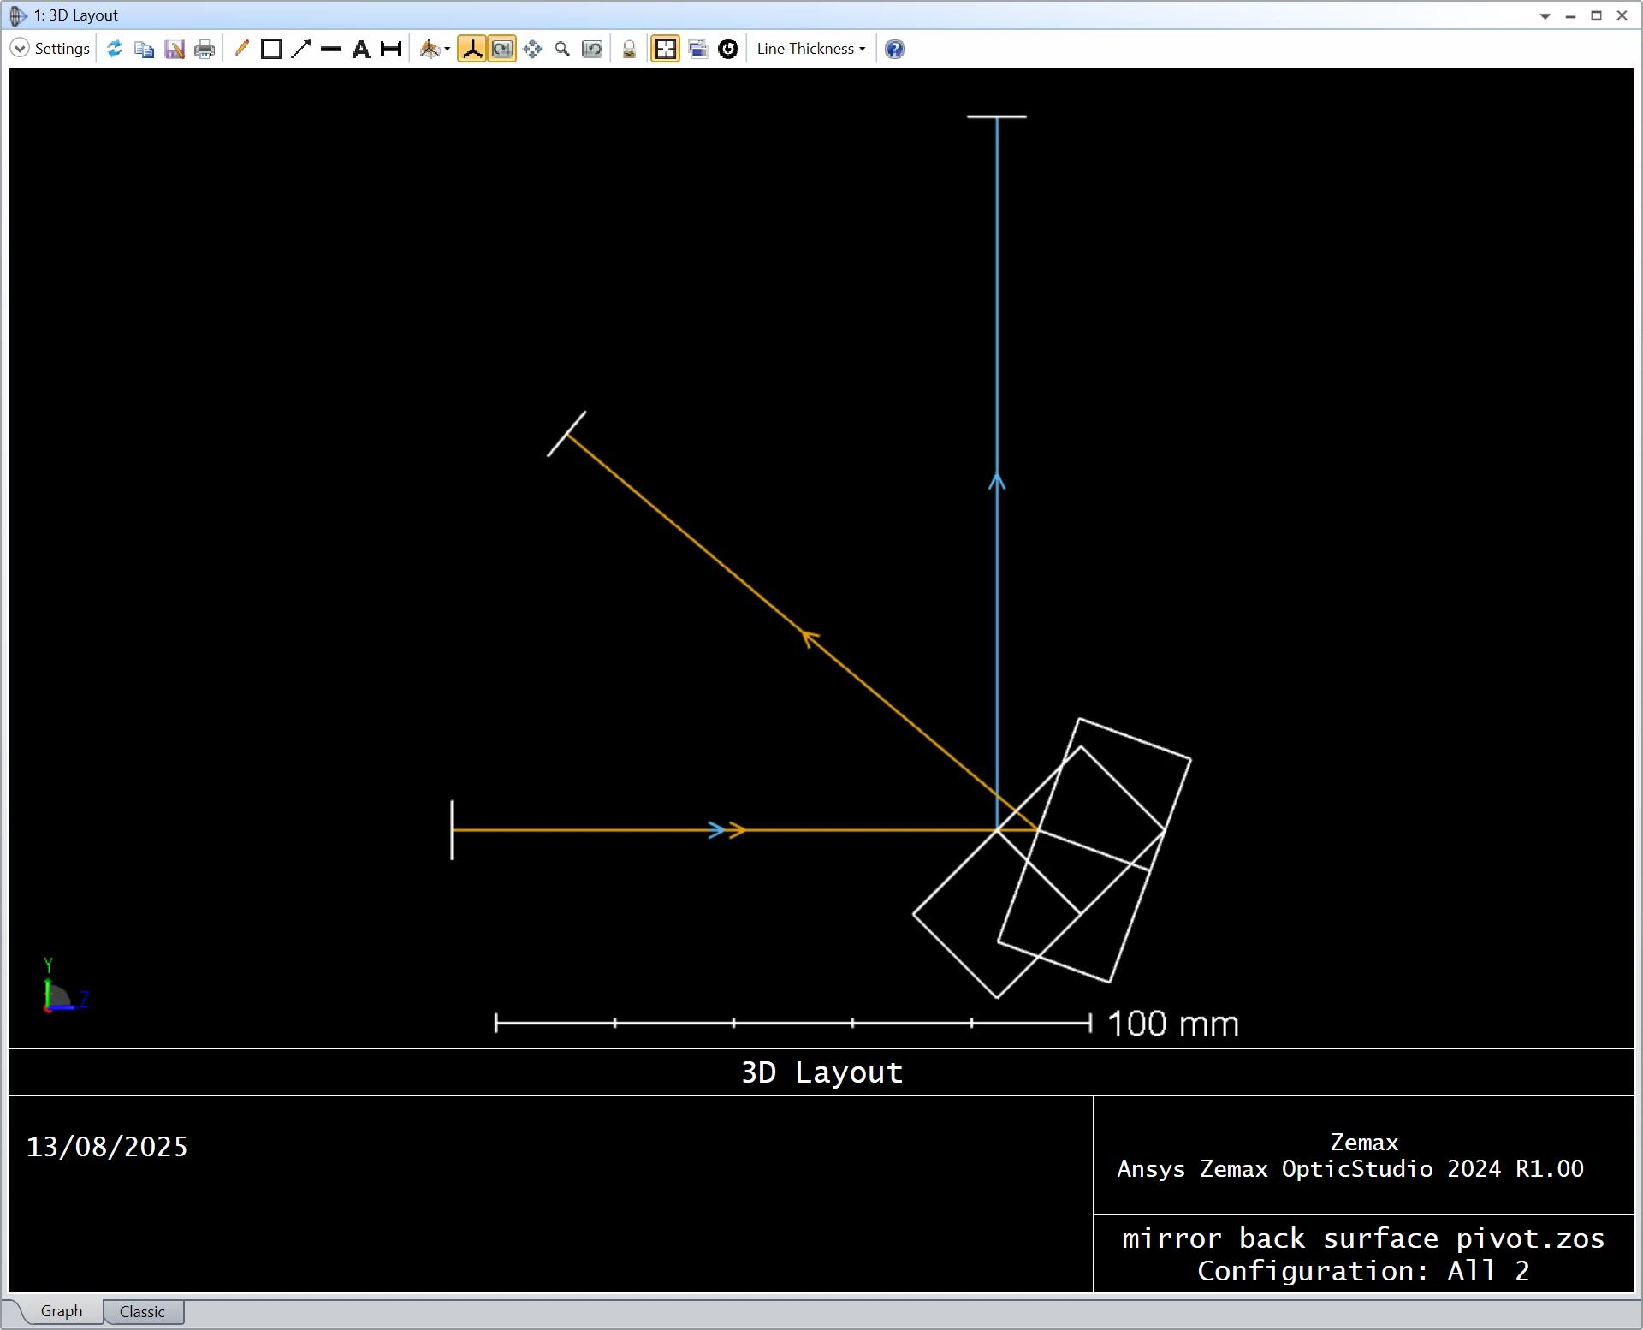Copy the layout to clipboard

[145, 49]
